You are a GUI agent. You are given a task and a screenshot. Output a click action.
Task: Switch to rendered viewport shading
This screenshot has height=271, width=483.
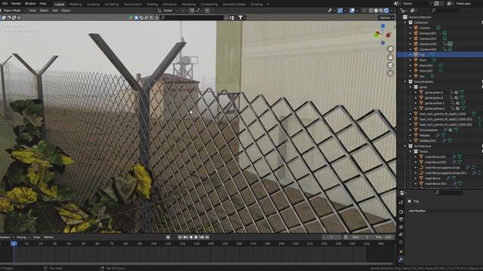(386, 11)
